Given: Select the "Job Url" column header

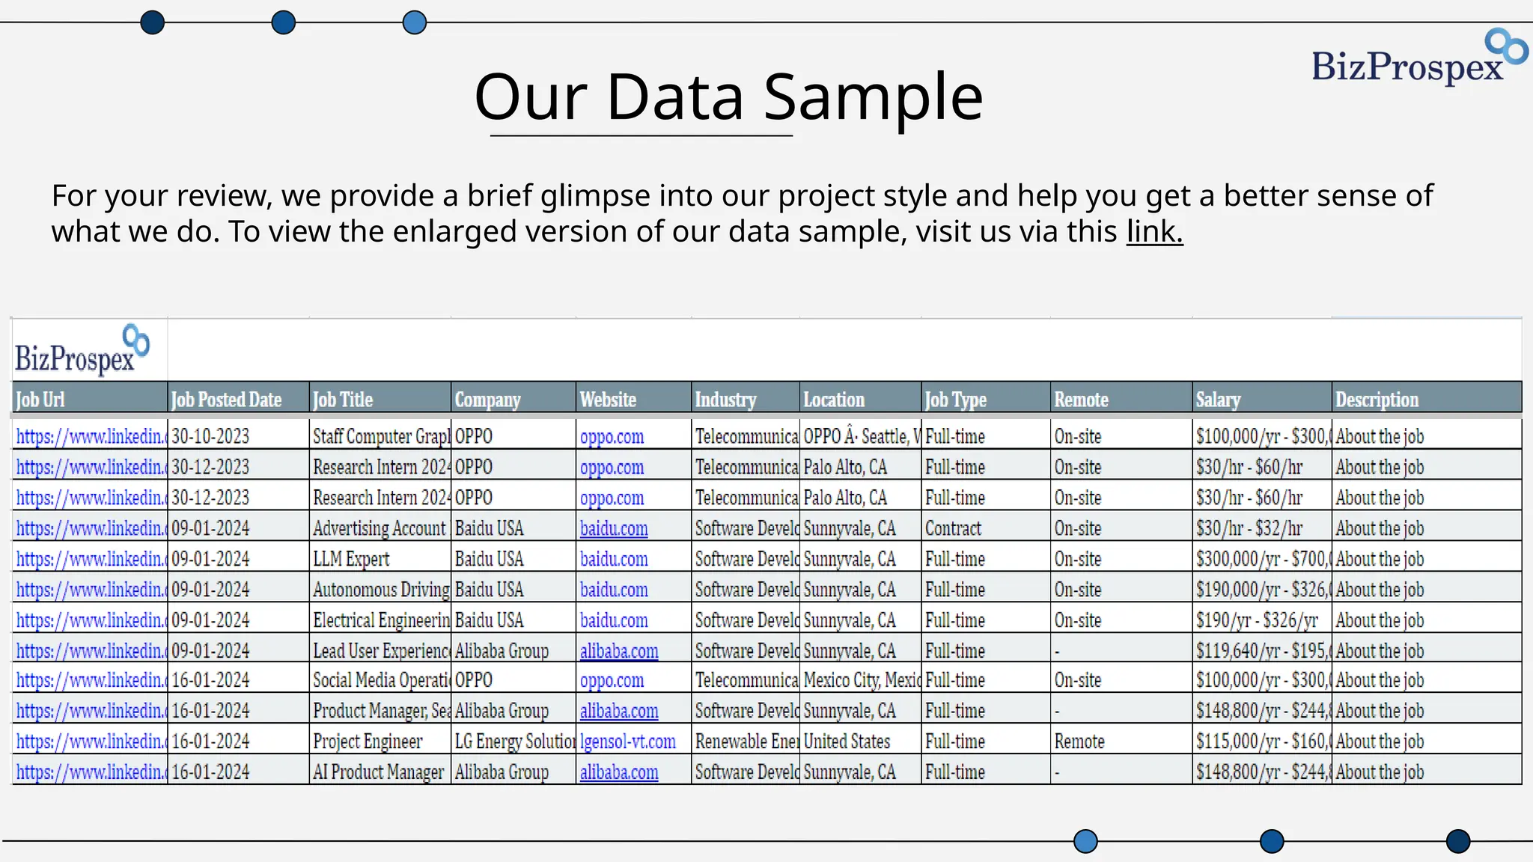Looking at the screenshot, I should point(90,399).
